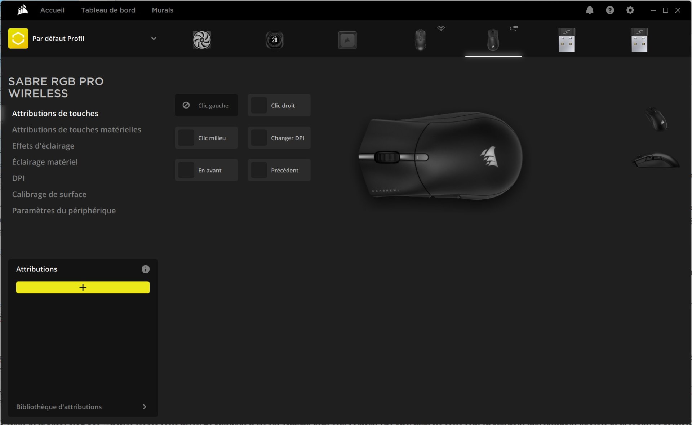Expand Bibliothèque d'attributions chevron
The image size is (692, 425).
point(145,407)
